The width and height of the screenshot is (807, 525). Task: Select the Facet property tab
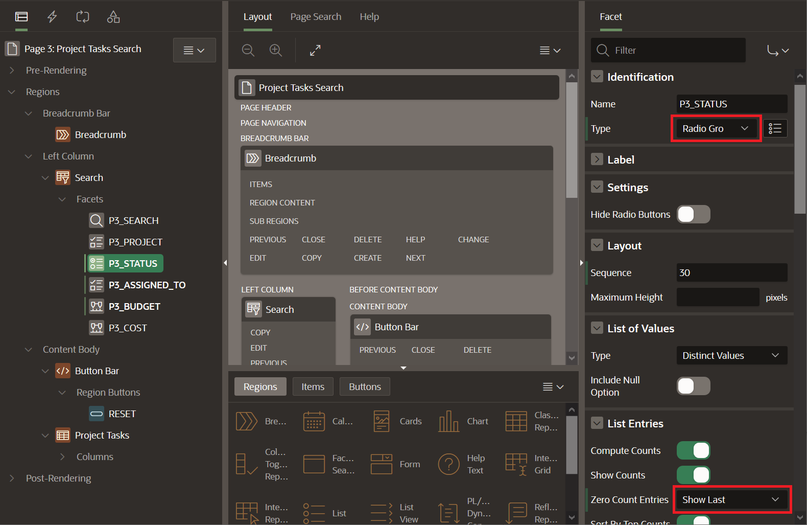(x=611, y=17)
